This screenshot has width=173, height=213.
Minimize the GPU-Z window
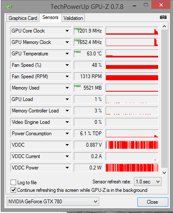[x=134, y=6]
